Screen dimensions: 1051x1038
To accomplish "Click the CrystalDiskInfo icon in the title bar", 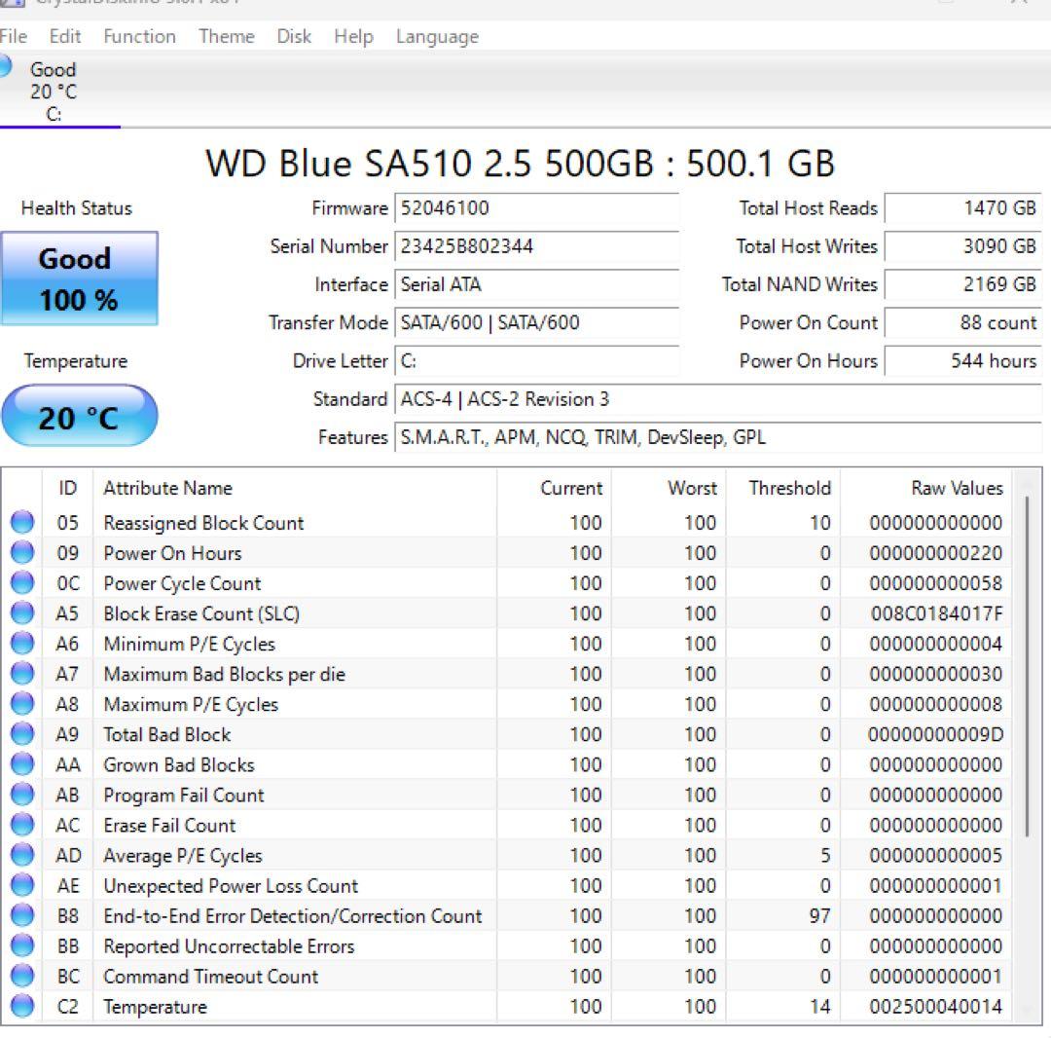I will point(12,5).
